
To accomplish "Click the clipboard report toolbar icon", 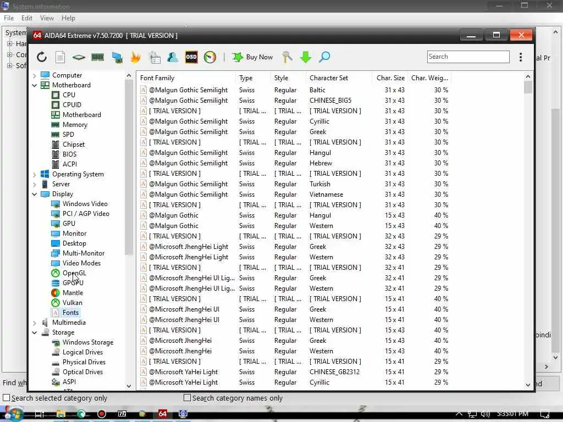I will click(x=154, y=57).
